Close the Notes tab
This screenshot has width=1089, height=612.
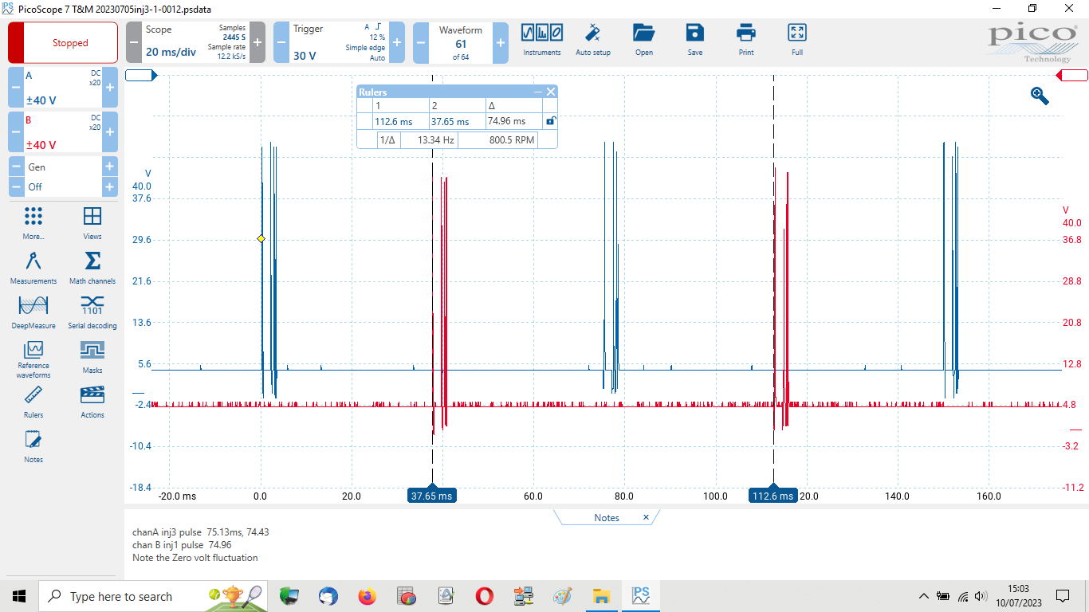[647, 517]
